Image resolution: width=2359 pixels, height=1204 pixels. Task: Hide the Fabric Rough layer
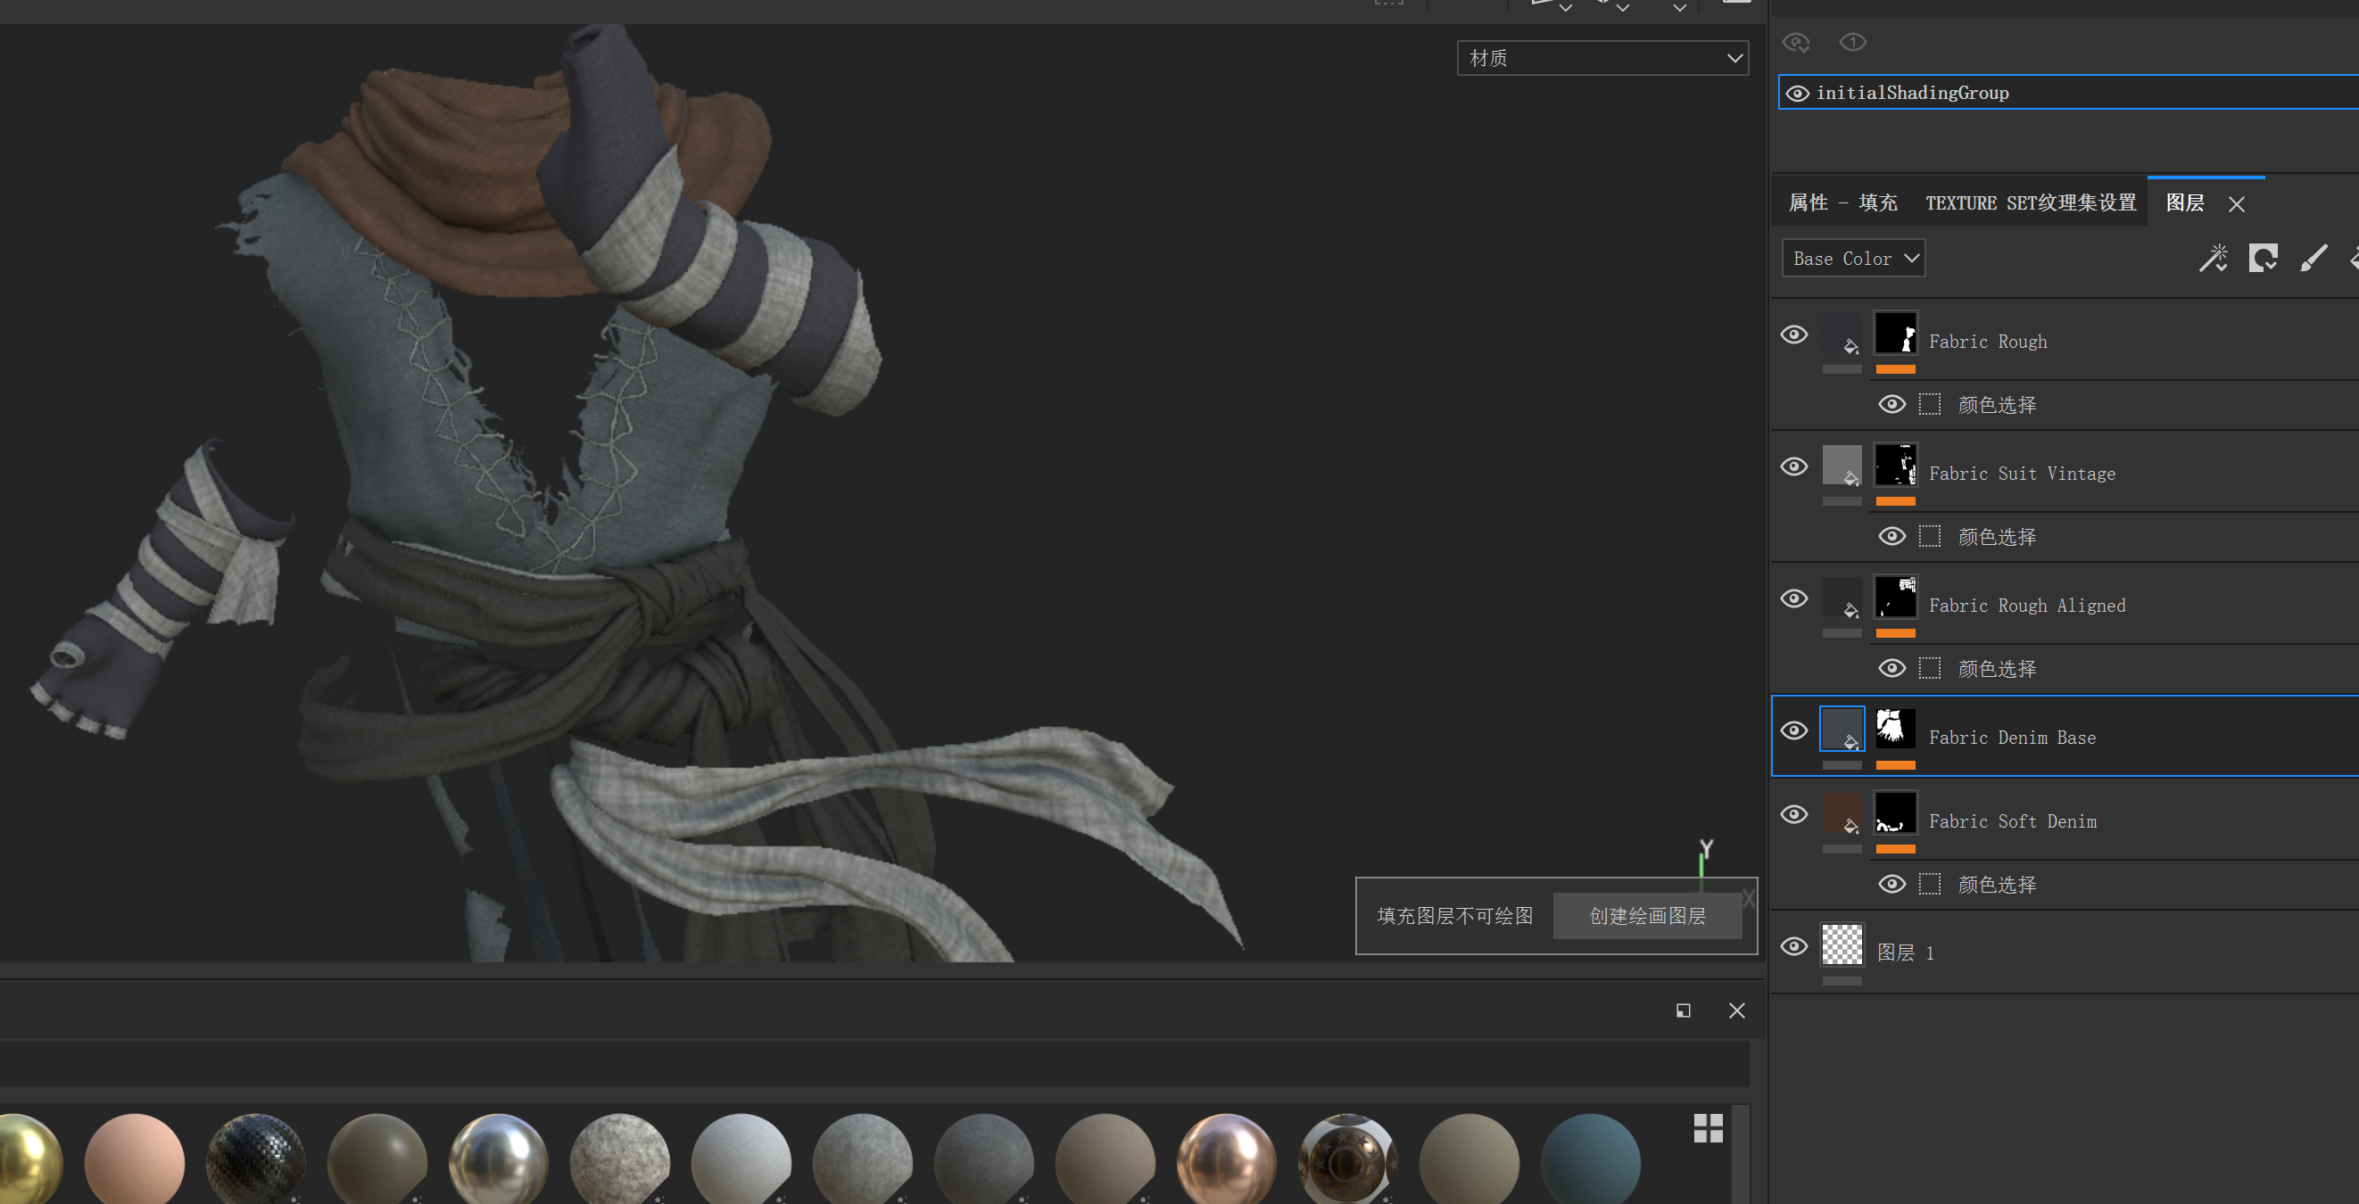1794,334
